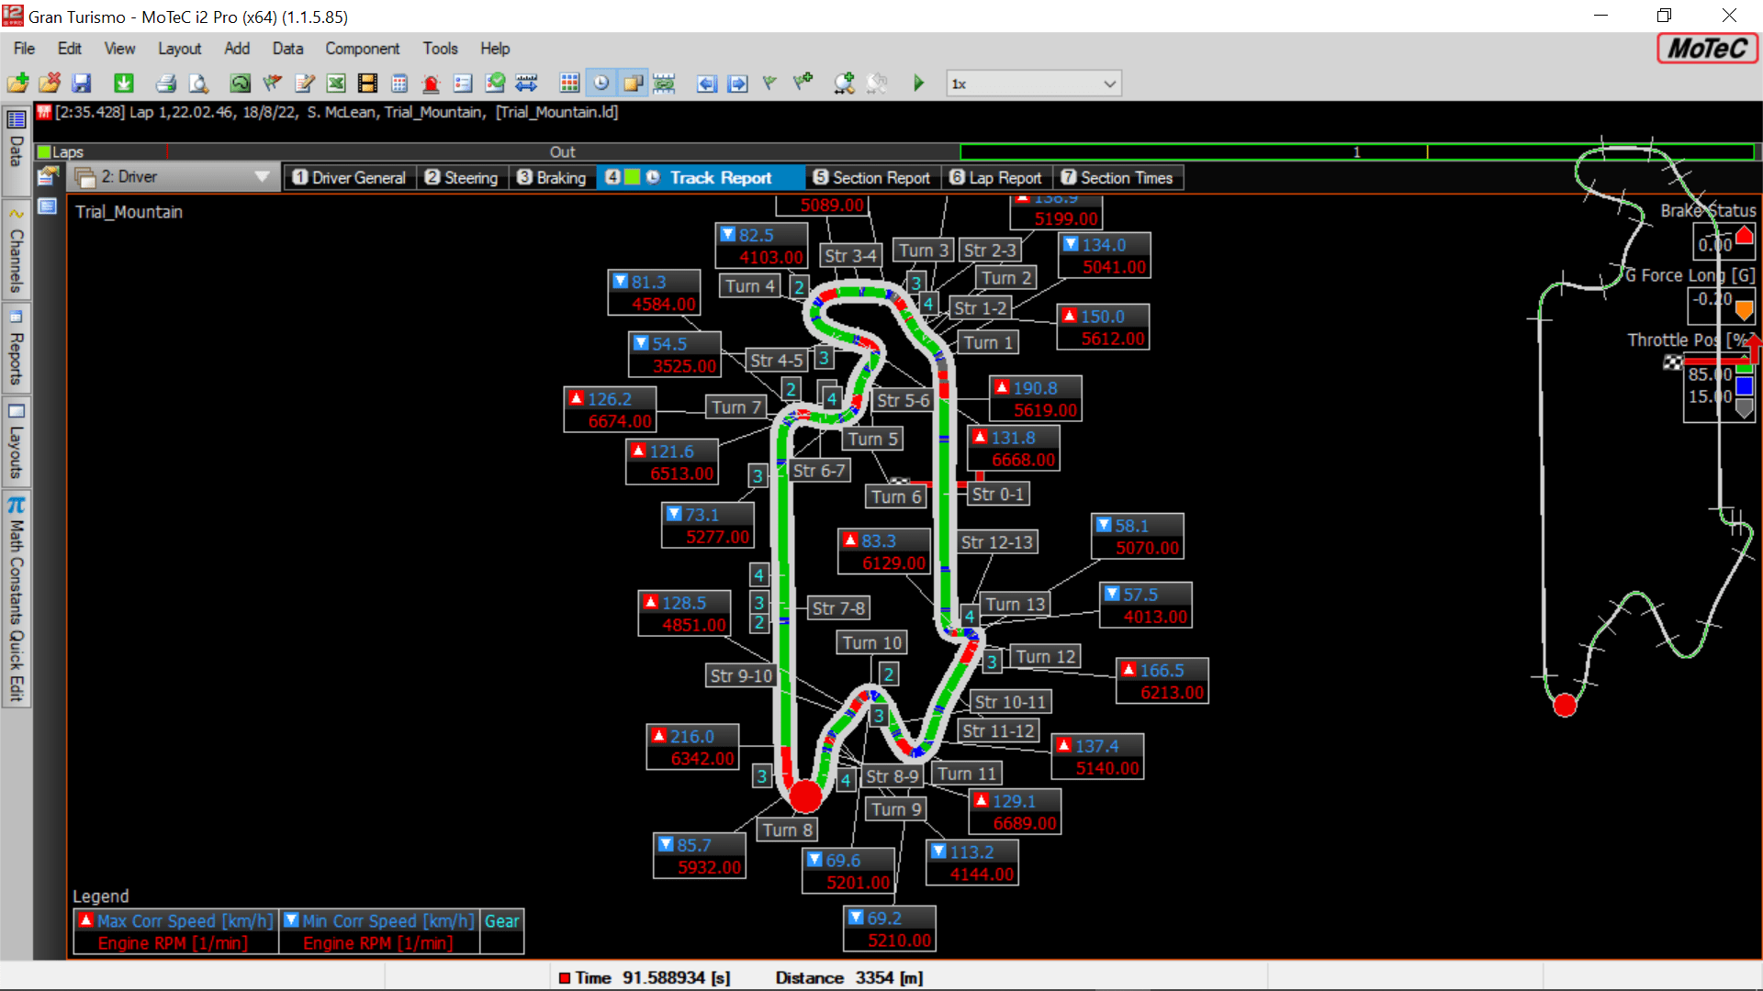The height and width of the screenshot is (991, 1763).
Task: Click the green flag with plus icon
Action: coord(803,84)
